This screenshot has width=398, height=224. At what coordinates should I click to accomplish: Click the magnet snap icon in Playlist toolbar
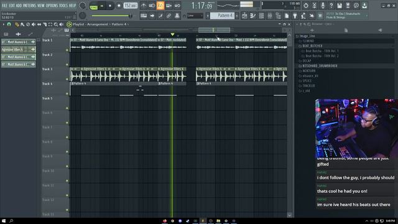tap(9, 24)
